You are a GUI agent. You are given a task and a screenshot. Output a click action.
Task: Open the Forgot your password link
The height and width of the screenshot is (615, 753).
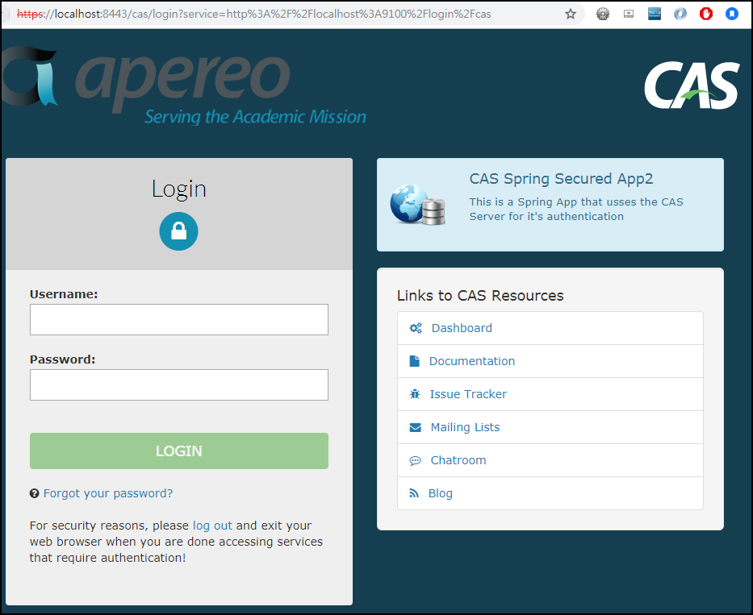click(108, 493)
